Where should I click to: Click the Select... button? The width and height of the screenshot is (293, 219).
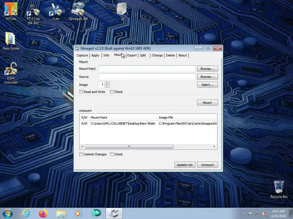pyautogui.click(x=207, y=85)
